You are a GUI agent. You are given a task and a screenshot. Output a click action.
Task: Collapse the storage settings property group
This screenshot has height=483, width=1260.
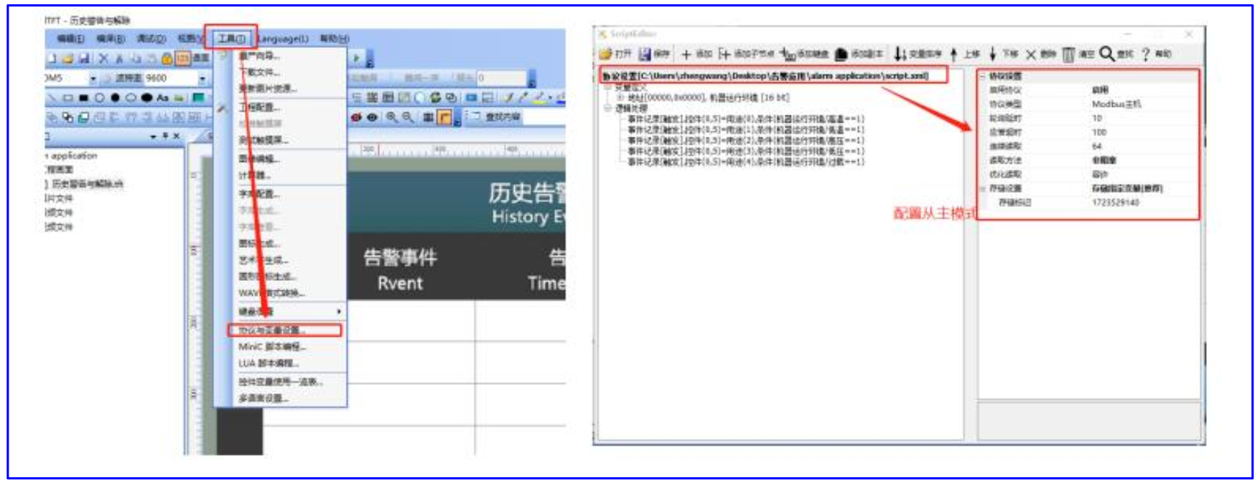point(983,188)
